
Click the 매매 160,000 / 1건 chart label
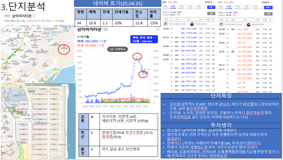[x=92, y=41]
